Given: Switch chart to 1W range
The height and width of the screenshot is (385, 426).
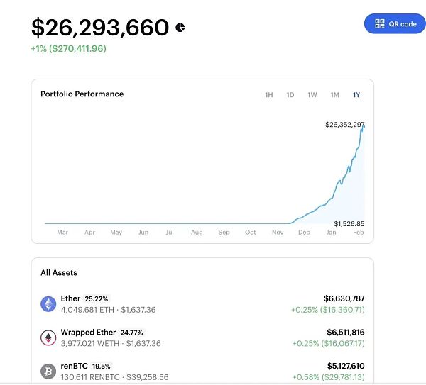Looking at the screenshot, I should [312, 95].
